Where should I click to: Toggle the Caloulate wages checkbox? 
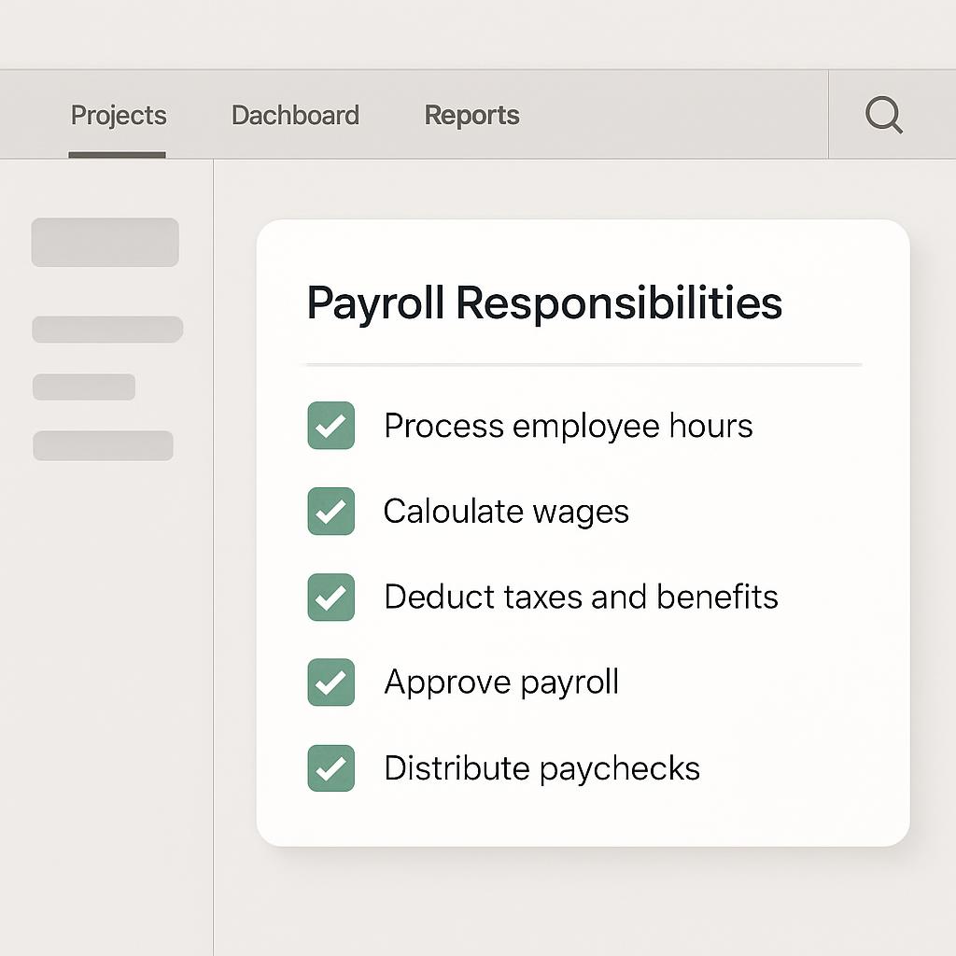tap(331, 512)
